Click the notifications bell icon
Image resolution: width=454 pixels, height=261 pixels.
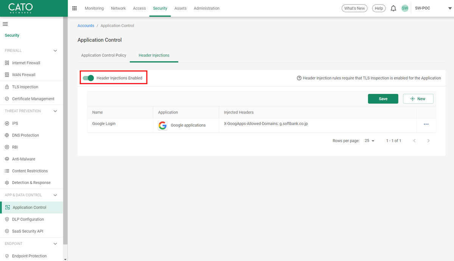pos(393,8)
